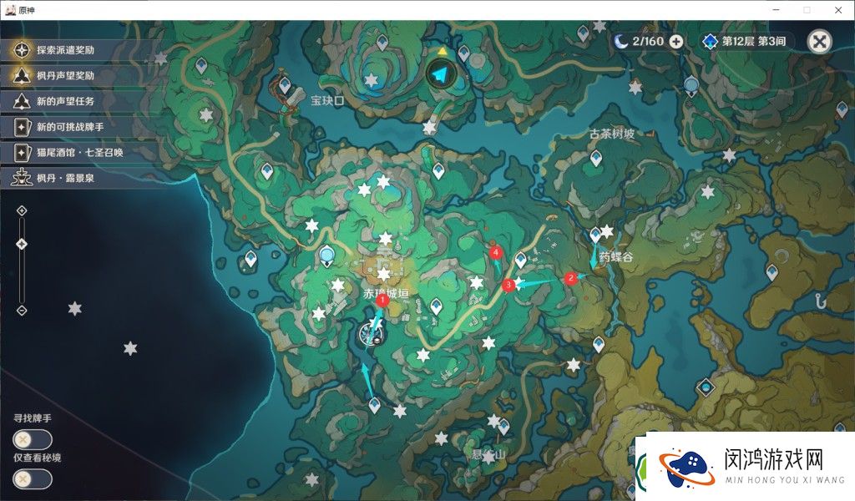Viewport: 855px width, 501px height.
Task: Click the player location arrow marker
Action: coord(441,74)
